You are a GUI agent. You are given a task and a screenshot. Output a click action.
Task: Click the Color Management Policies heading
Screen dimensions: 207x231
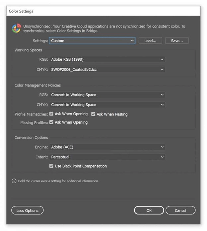coord(37,85)
